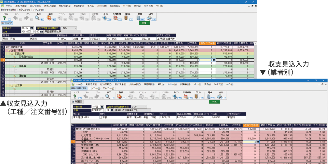This screenshot has height=164, width=328.
Task: Open 請求/入金 menu in front window
Action: [x=120, y=84]
